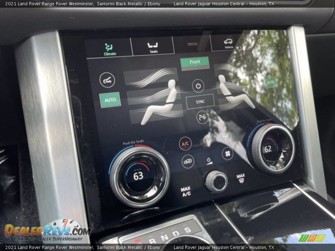The image size is (335, 251).
Task: Tap the fan power ramp icon
Action: [x=209, y=161]
